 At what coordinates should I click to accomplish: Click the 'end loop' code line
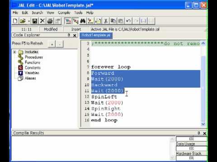coord(104,120)
